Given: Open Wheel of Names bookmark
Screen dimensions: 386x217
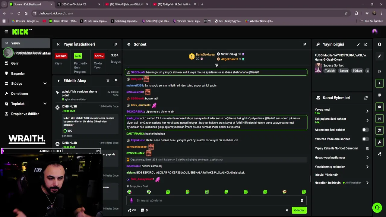Looking at the screenshot, I should (x=259, y=21).
